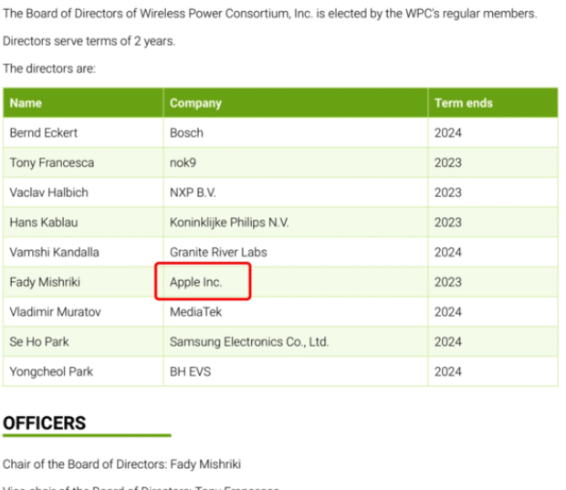Click the Company column header

tap(296, 103)
